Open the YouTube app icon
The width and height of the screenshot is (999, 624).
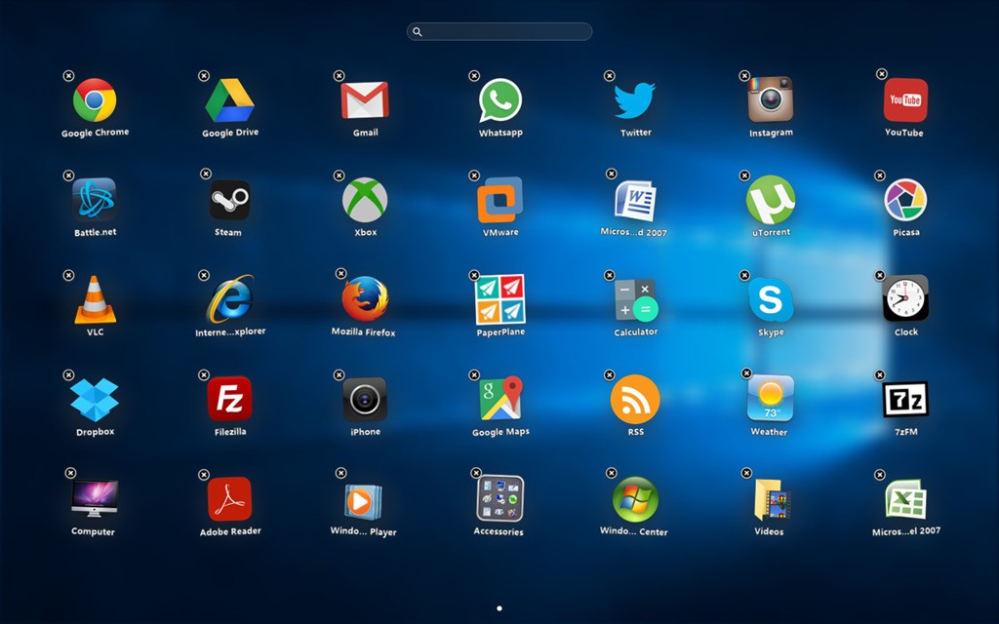tap(905, 100)
